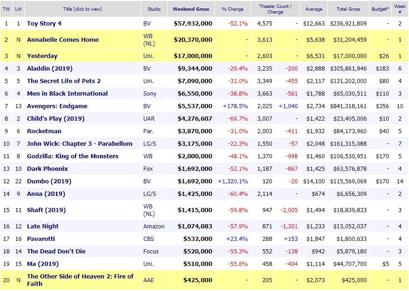
Task: Open The Other Side of Heaven 2 link
Action: [80, 280]
